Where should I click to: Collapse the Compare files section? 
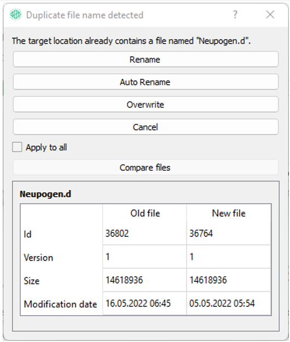(146, 167)
